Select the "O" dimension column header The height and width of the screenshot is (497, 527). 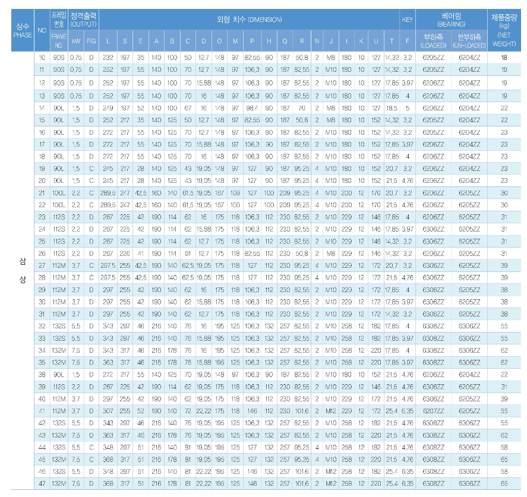pyautogui.click(x=219, y=40)
